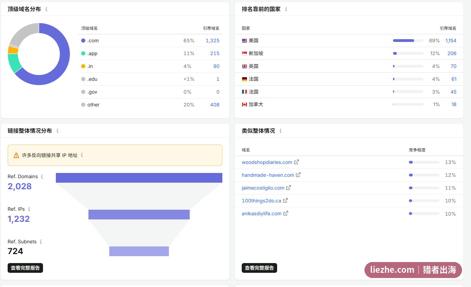Viewport: 471px width, 287px height.
Task: Click the Singapore flag beside 新加坡
Action: [x=245, y=53]
